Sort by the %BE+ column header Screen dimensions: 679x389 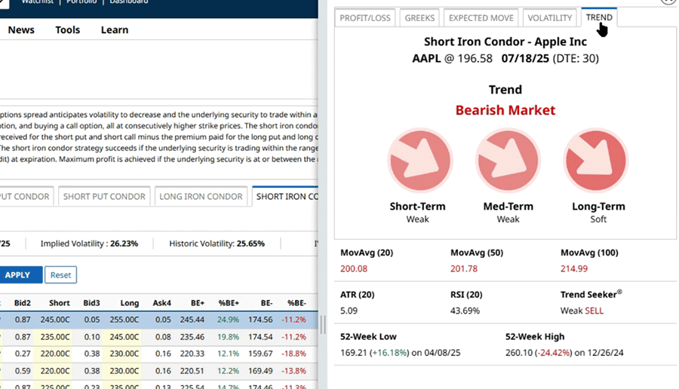click(x=229, y=303)
